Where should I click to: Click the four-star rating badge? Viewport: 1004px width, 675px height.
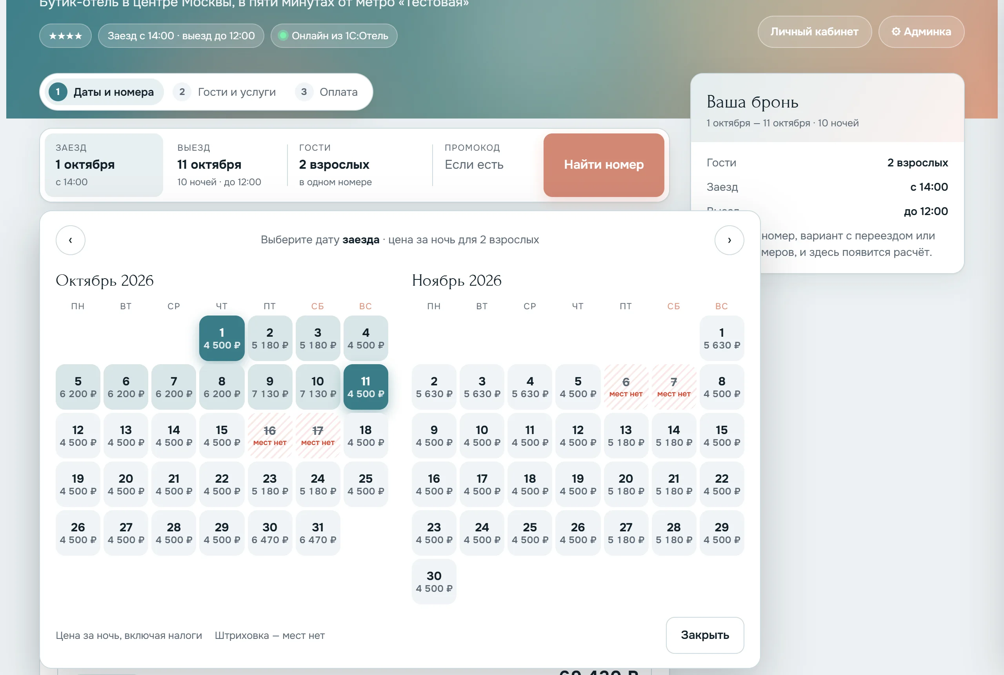65,36
